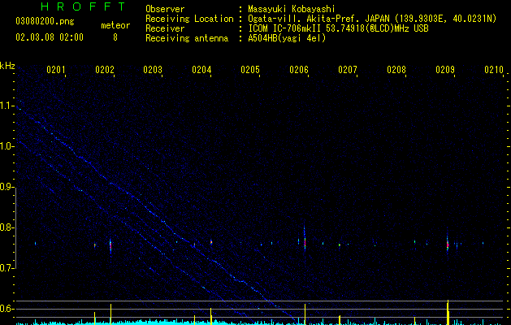
Task: Click time marker 0210
Action: click(494, 70)
